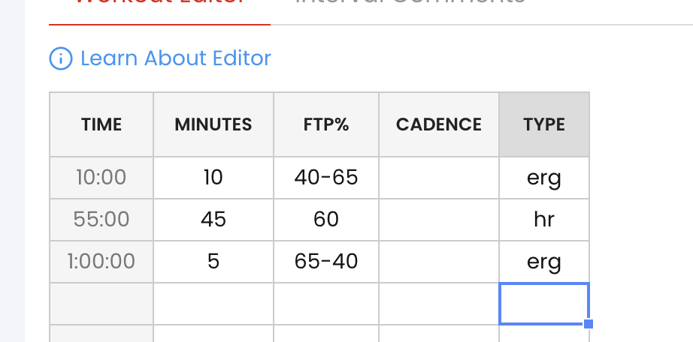693x342 pixels.
Task: Select the minutes cell containing 45
Action: 213,219
